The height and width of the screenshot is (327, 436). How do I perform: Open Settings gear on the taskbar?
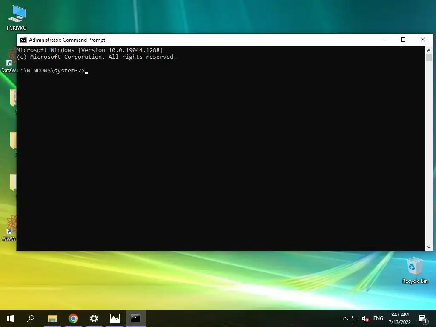coord(94,318)
